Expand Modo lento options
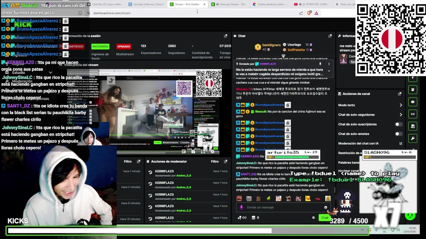426x239 pixels. [401, 105]
